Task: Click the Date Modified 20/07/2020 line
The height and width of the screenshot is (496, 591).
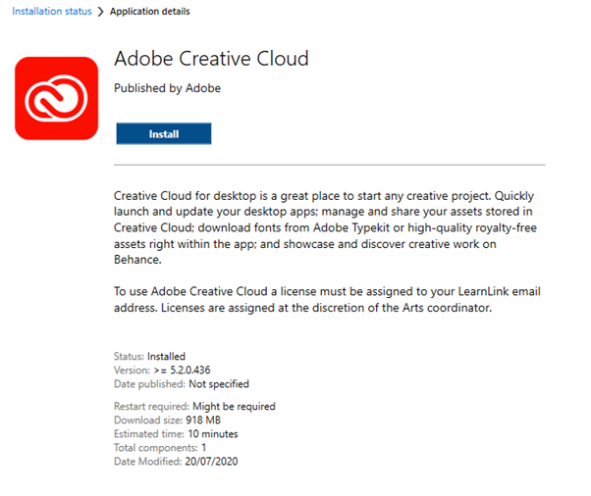Action: [176, 462]
